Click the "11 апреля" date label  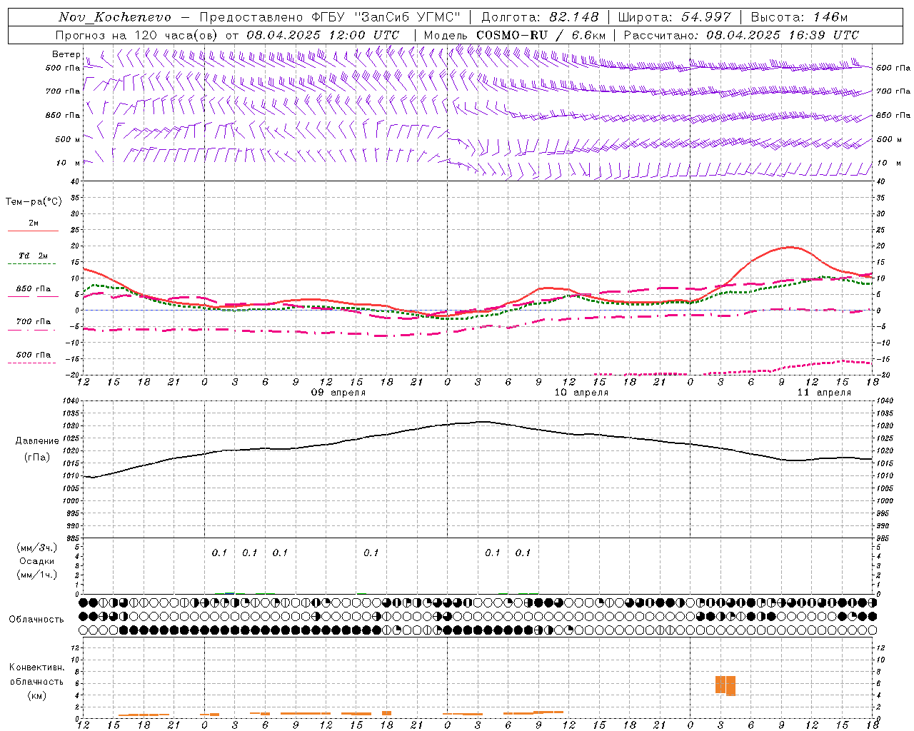pyautogui.click(x=824, y=393)
